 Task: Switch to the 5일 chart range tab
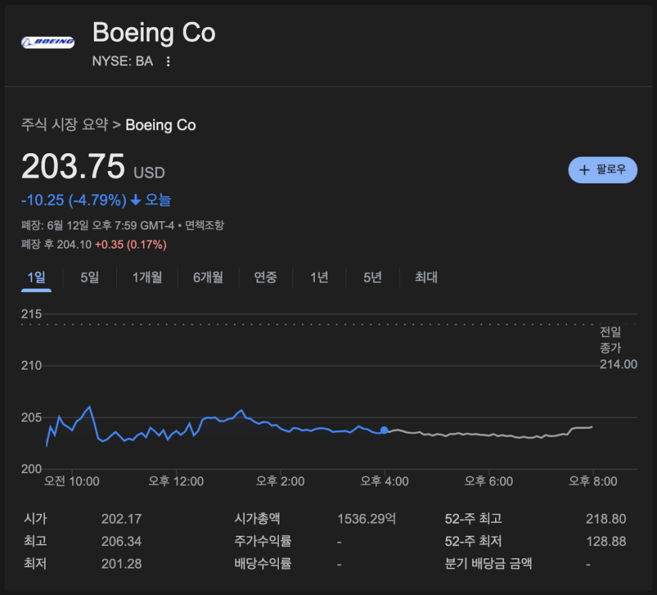point(90,277)
